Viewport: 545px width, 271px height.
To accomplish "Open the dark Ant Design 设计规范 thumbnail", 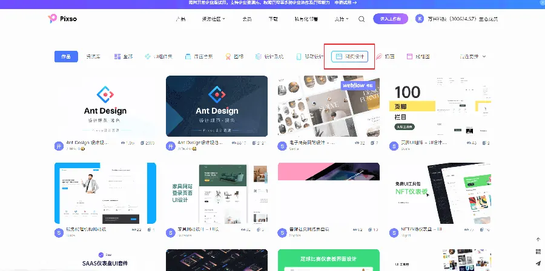I will (217, 106).
